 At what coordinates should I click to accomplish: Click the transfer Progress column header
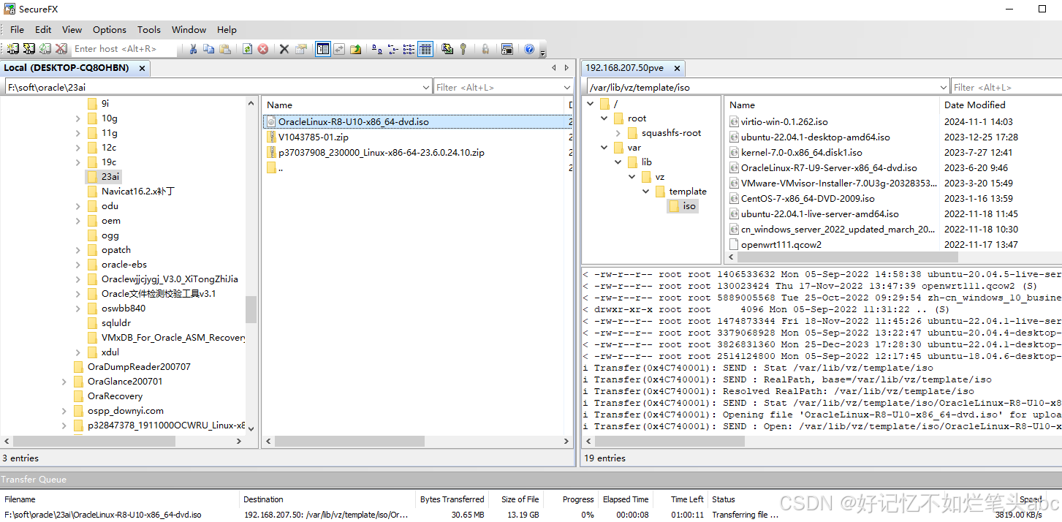pos(577,499)
